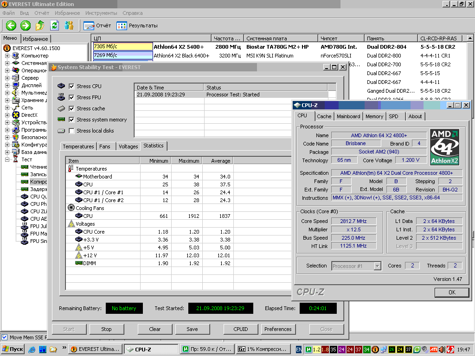
Task: Click the AMD Athlon X2 logo in CPU-Z
Action: [445, 147]
